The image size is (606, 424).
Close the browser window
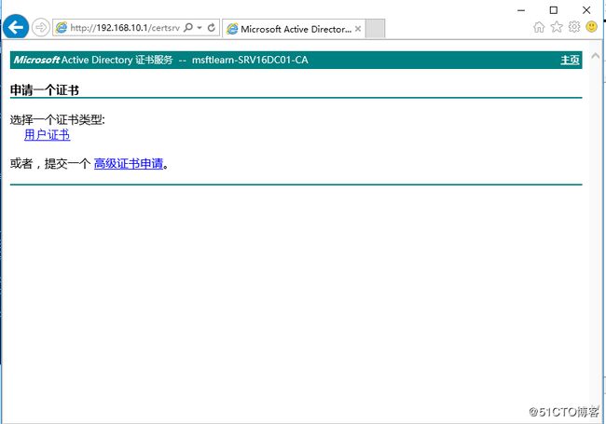586,10
